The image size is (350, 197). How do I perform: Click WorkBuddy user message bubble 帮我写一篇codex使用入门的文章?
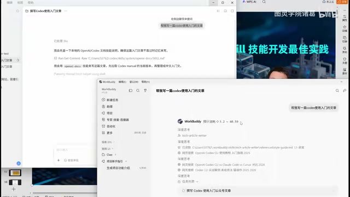[x=313, y=108]
